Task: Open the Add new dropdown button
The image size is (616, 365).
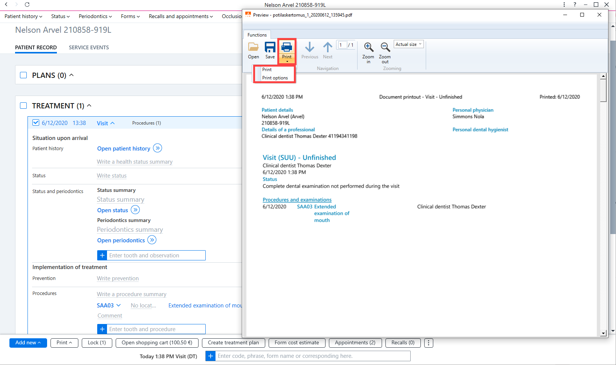Action: (28, 343)
